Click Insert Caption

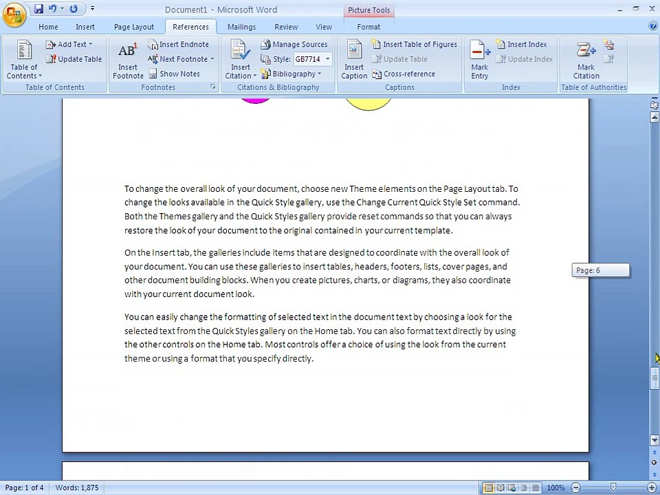354,59
